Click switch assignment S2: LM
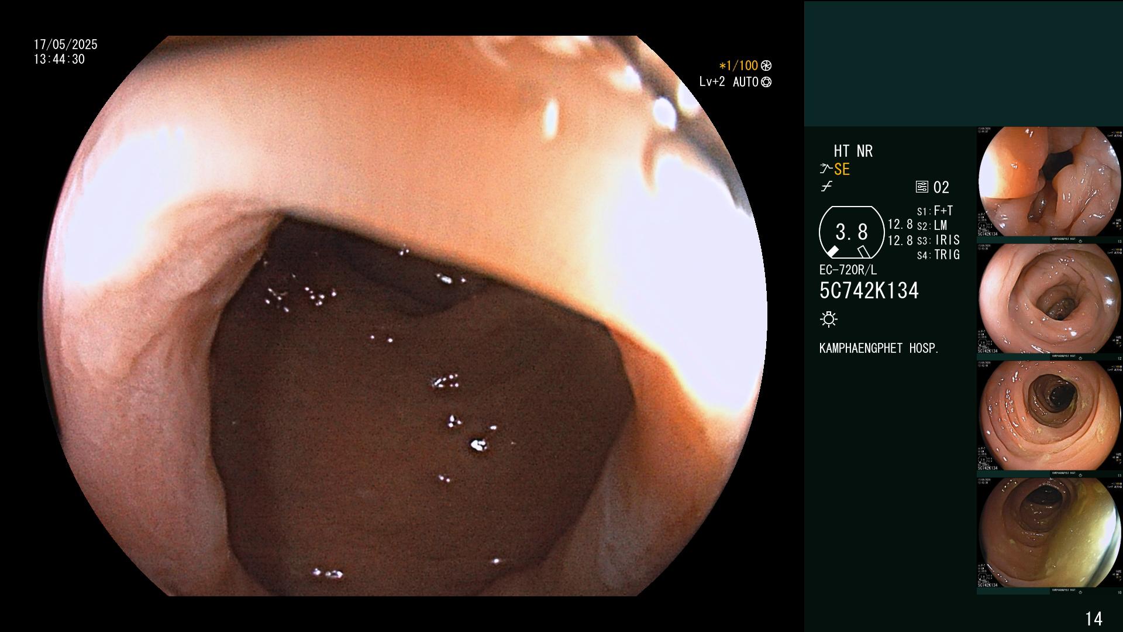The width and height of the screenshot is (1123, 632). tap(932, 226)
